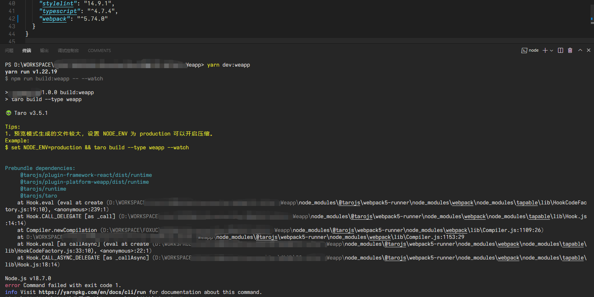The height and width of the screenshot is (297, 594).
Task: Click the 'Command failed with exit code 1' error
Action: point(72,285)
